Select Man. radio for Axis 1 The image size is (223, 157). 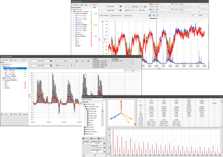point(156,7)
